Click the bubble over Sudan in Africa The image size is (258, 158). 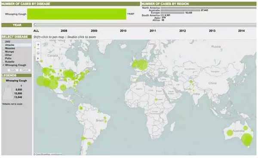point(156,100)
